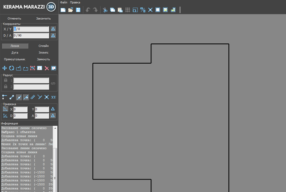Viewport: 286px width, 192px height.
Task: Click the plain white square toolbar icon
Action: coord(158,10)
